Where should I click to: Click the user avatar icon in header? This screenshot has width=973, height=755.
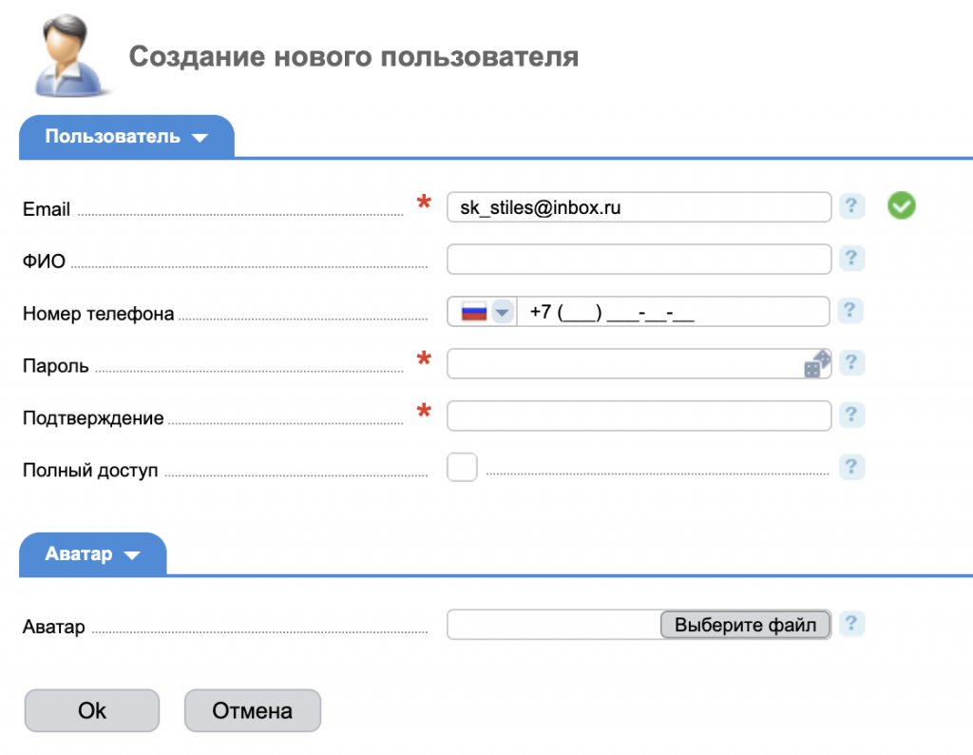tap(70, 54)
